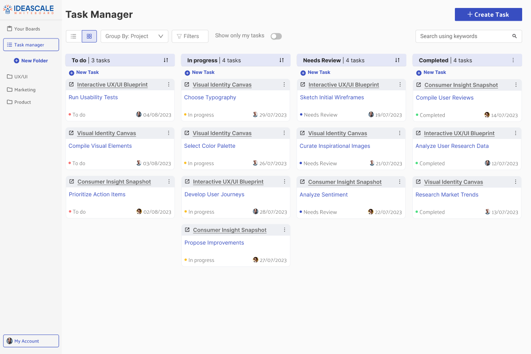Click the In progress status on Develop User Journeys

click(200, 212)
